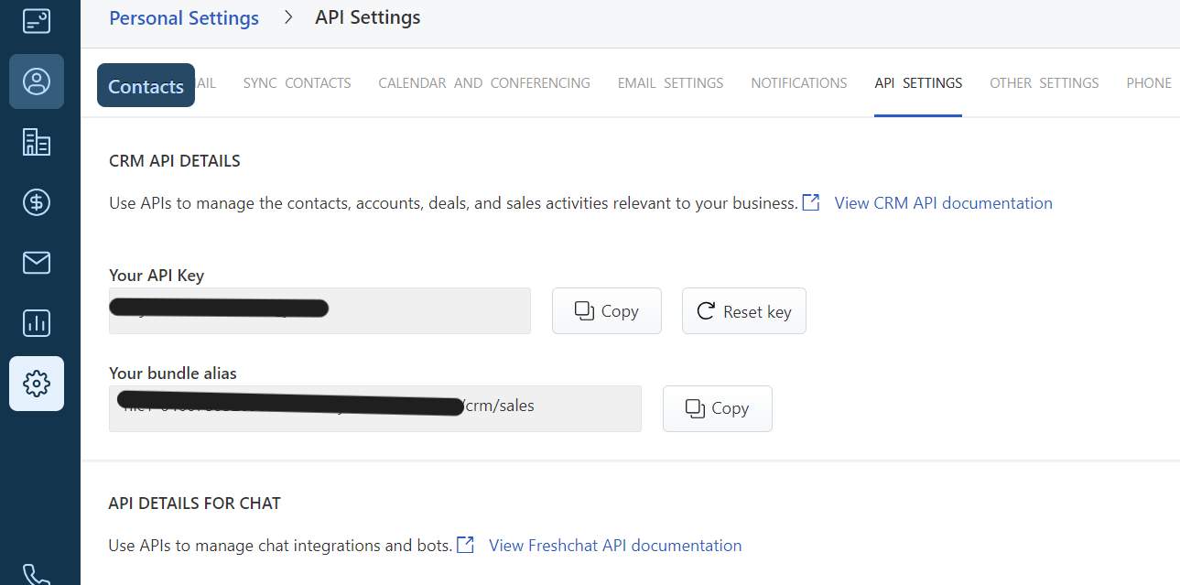Select the Notifications tab
The height and width of the screenshot is (585, 1180).
(x=798, y=83)
